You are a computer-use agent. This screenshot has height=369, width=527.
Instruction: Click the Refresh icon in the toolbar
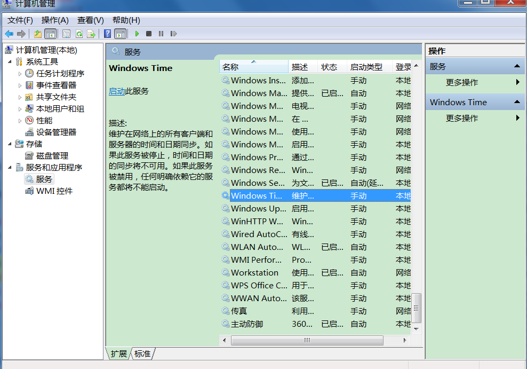(78, 34)
